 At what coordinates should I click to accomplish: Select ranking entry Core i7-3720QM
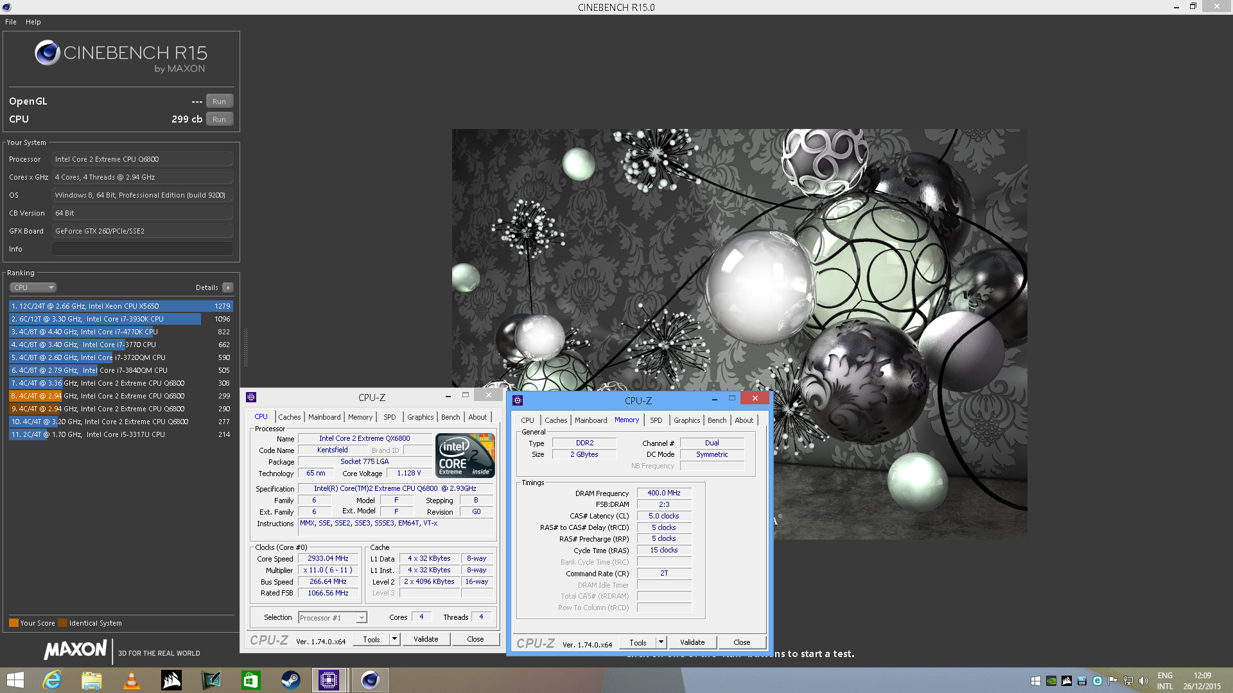(121, 357)
